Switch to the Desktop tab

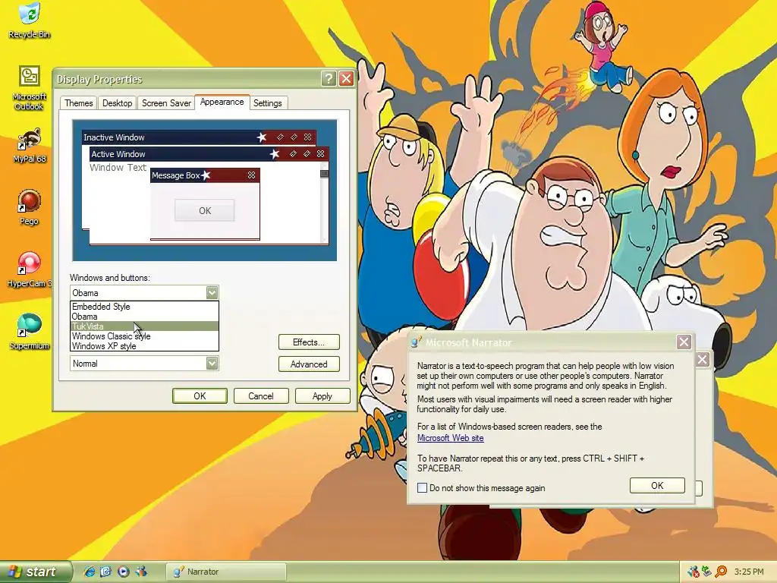118,103
